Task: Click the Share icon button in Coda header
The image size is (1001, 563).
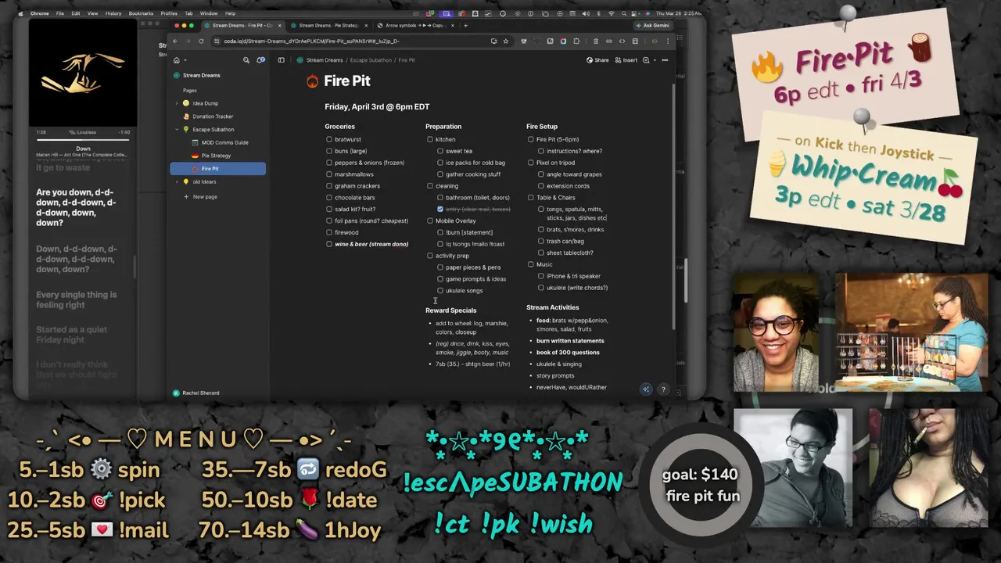Action: coord(598,60)
